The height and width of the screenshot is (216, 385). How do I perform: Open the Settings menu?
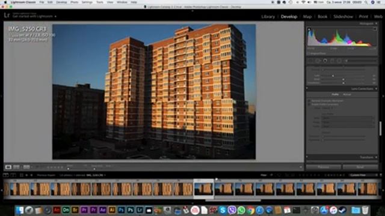click(x=87, y=2)
